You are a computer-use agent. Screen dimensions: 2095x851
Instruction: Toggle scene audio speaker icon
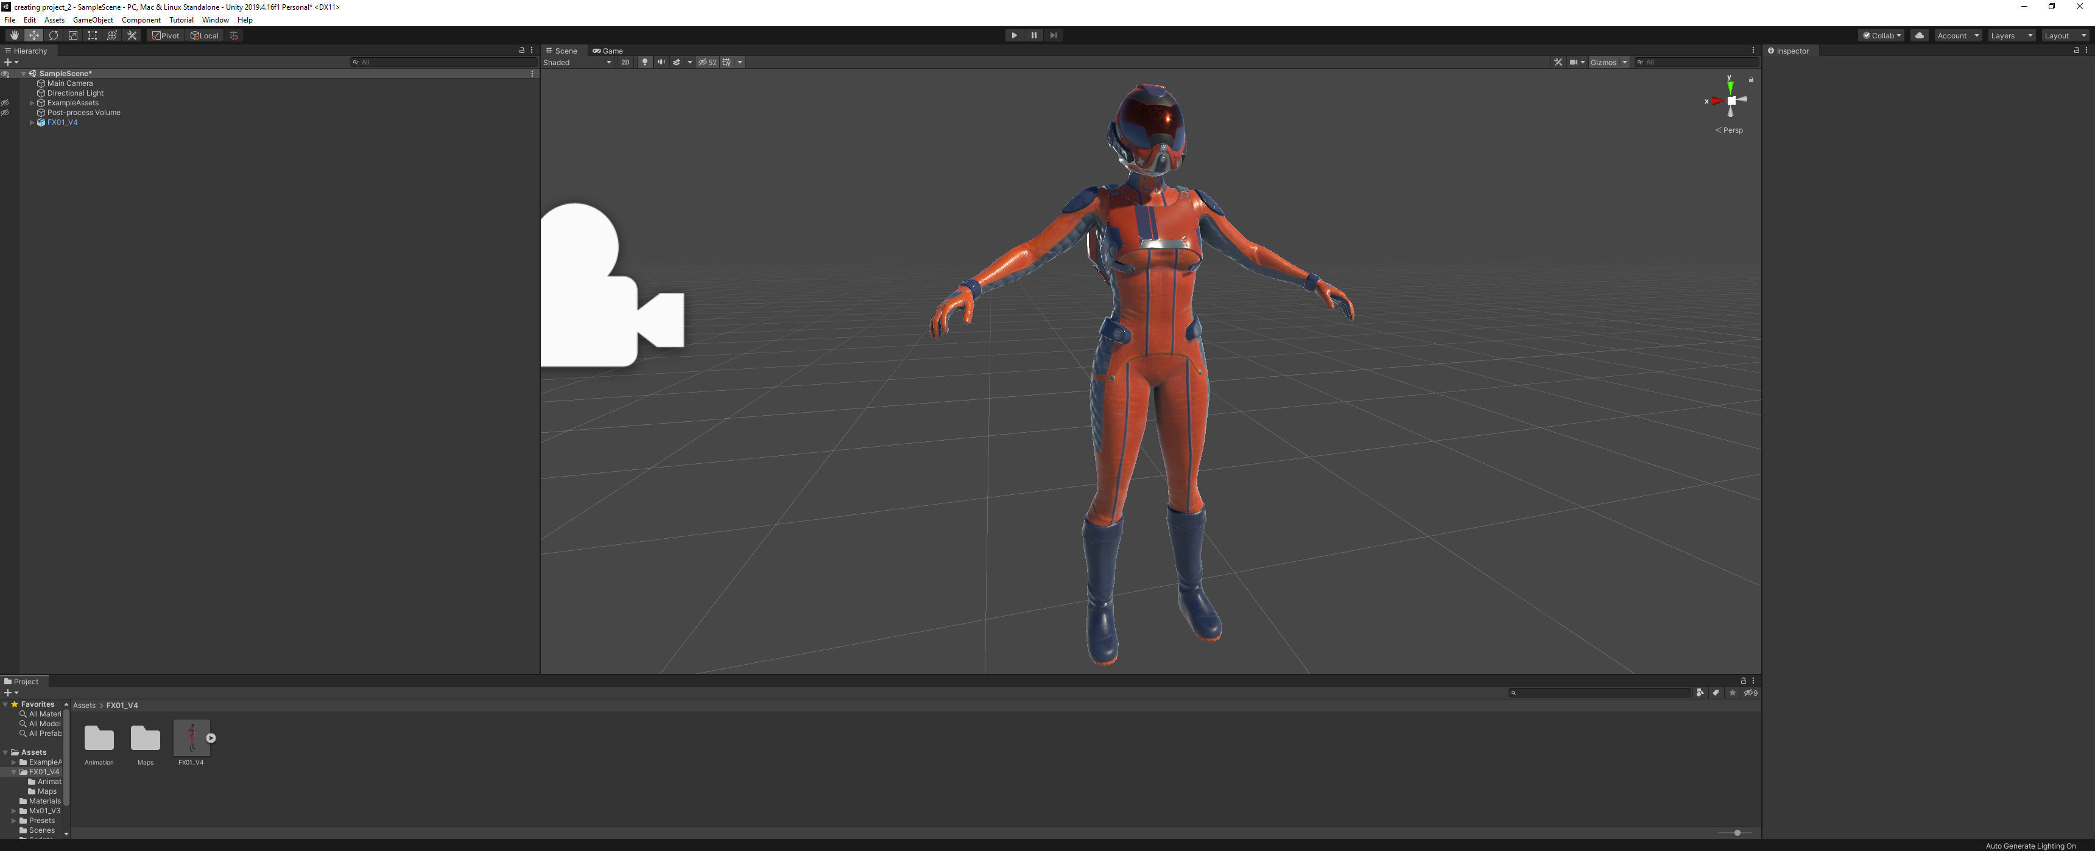661,63
